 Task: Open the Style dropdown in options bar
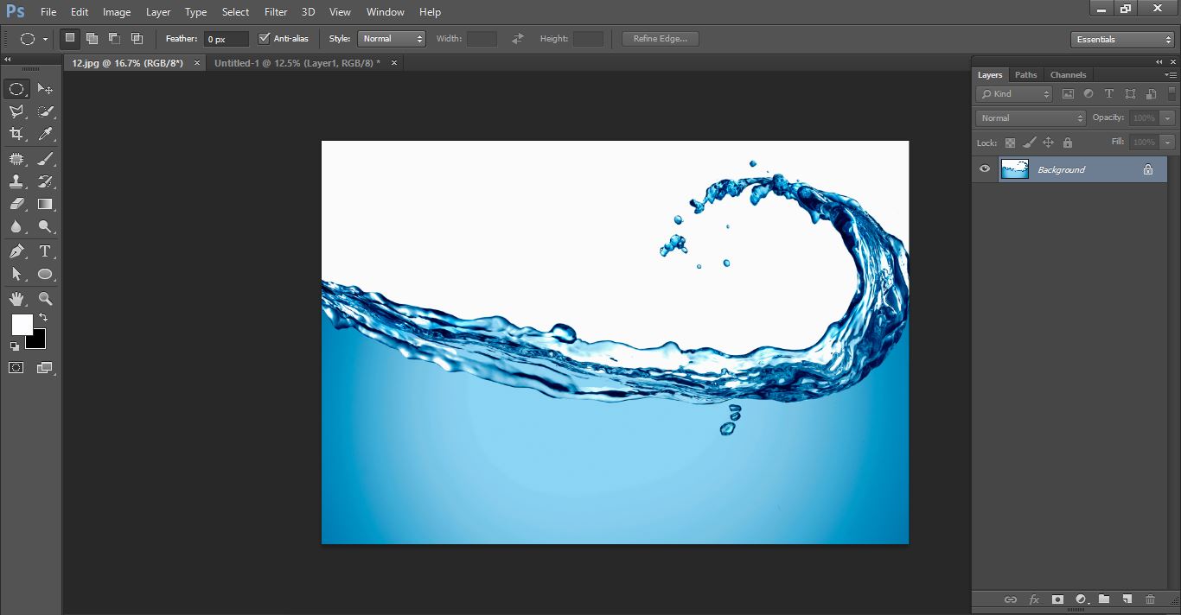392,38
